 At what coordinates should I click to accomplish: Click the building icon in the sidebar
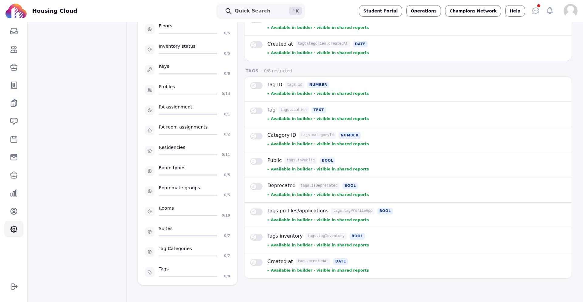(x=14, y=85)
